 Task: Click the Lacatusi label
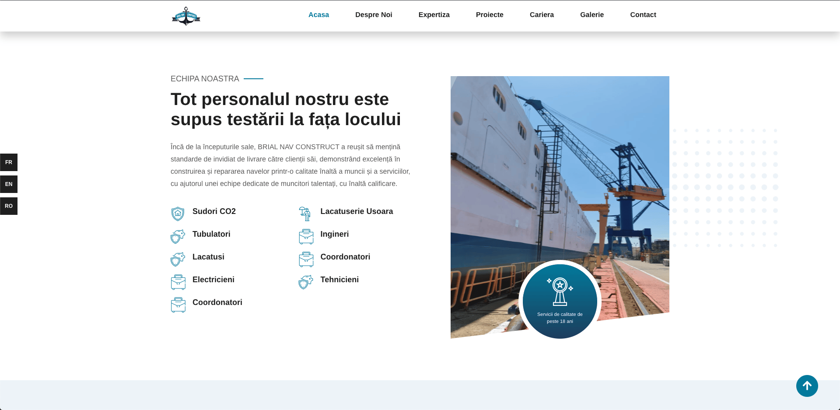tap(208, 257)
